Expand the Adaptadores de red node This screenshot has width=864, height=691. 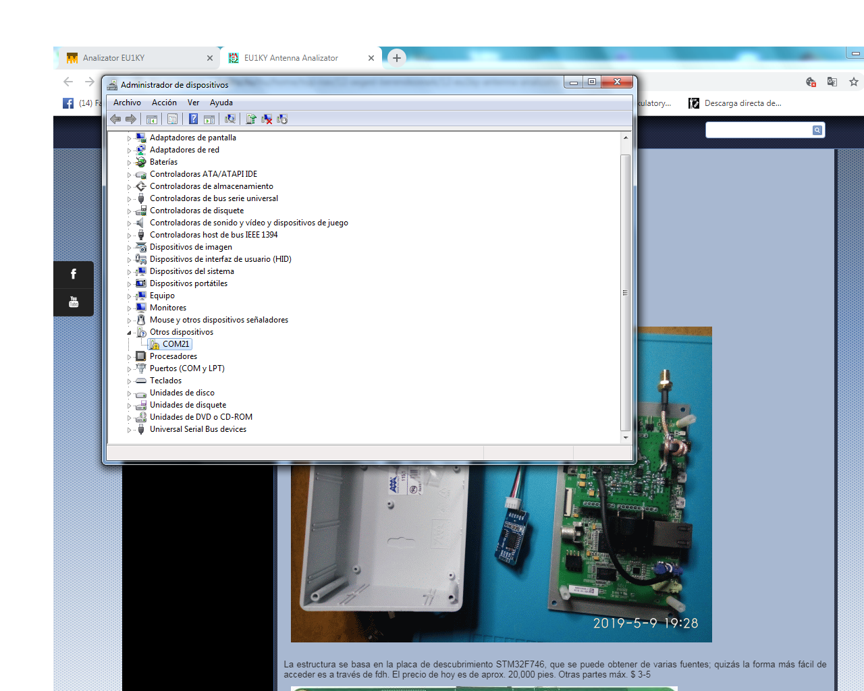pyautogui.click(x=130, y=150)
